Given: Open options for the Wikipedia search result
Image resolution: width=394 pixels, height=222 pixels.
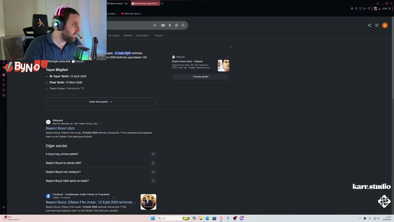Looking at the screenshot, I should coord(101,124).
